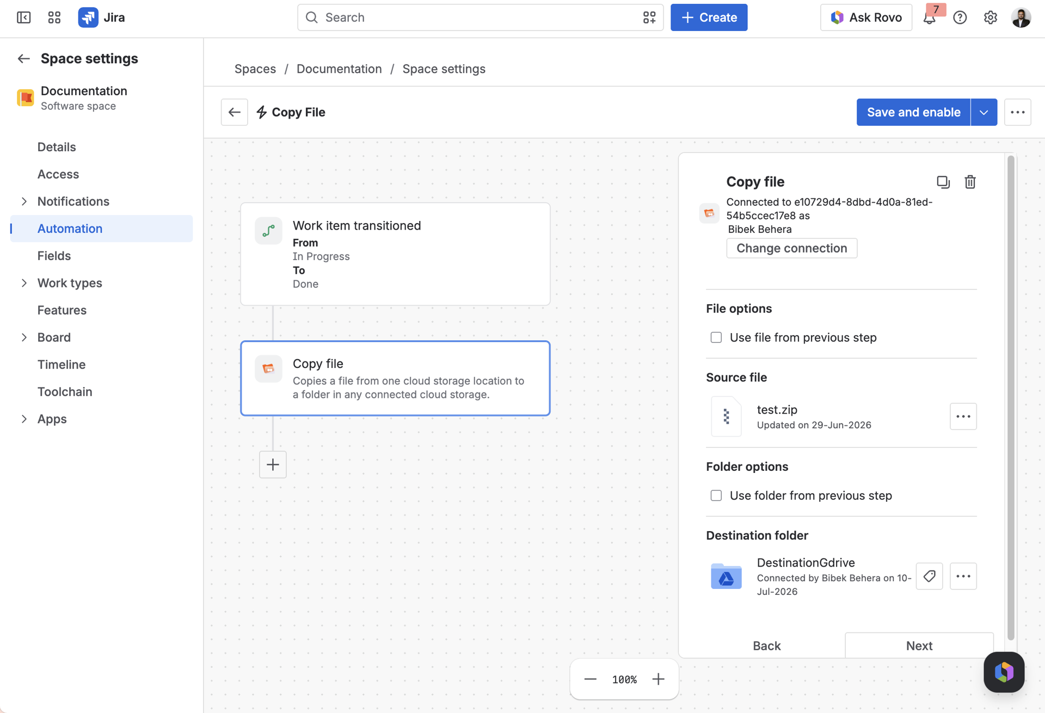Open the app switcher grid
This screenshot has height=713, width=1045.
[x=54, y=17]
